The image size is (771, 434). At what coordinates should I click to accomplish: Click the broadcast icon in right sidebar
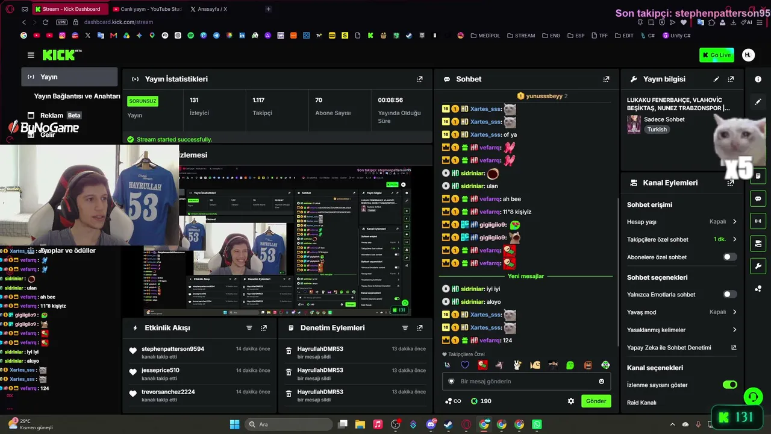pos(758,221)
